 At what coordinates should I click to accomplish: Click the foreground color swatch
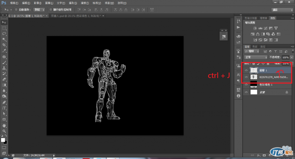coord(3,140)
